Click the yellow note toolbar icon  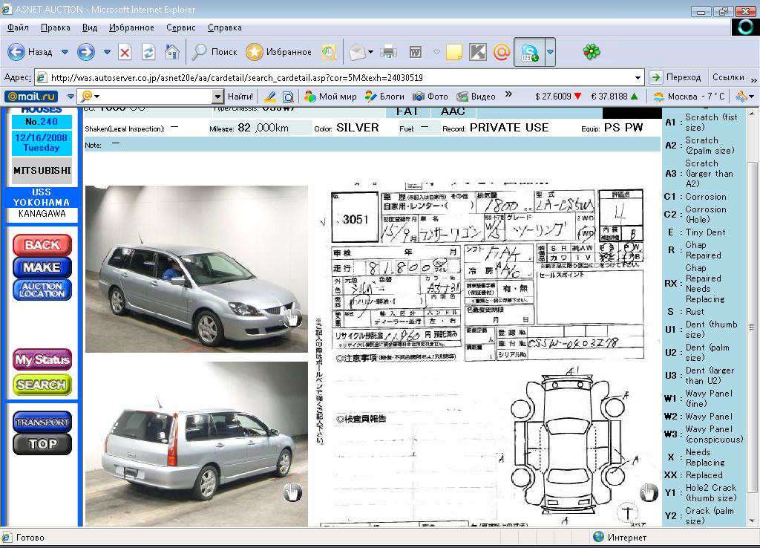[453, 52]
